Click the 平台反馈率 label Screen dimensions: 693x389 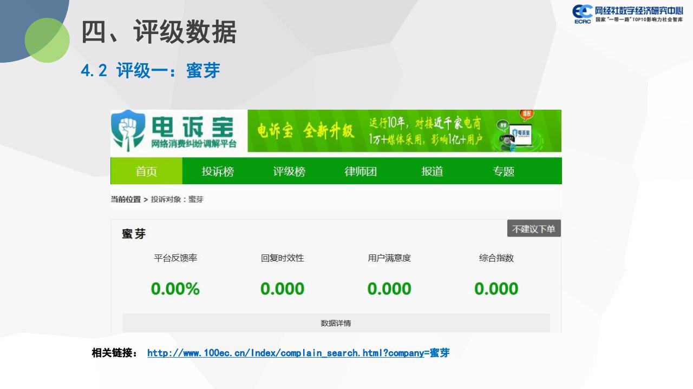tap(175, 258)
